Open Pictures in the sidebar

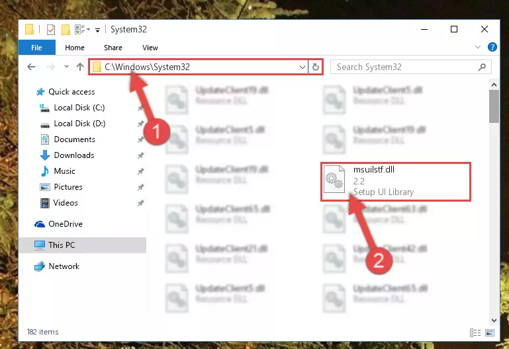68,187
